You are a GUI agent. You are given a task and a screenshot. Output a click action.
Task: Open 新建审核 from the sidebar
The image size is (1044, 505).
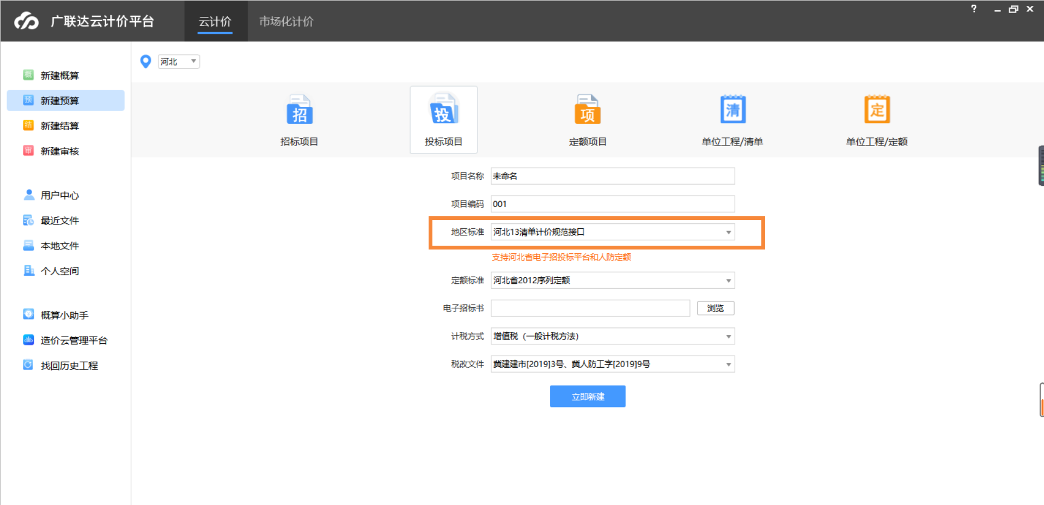(x=60, y=151)
